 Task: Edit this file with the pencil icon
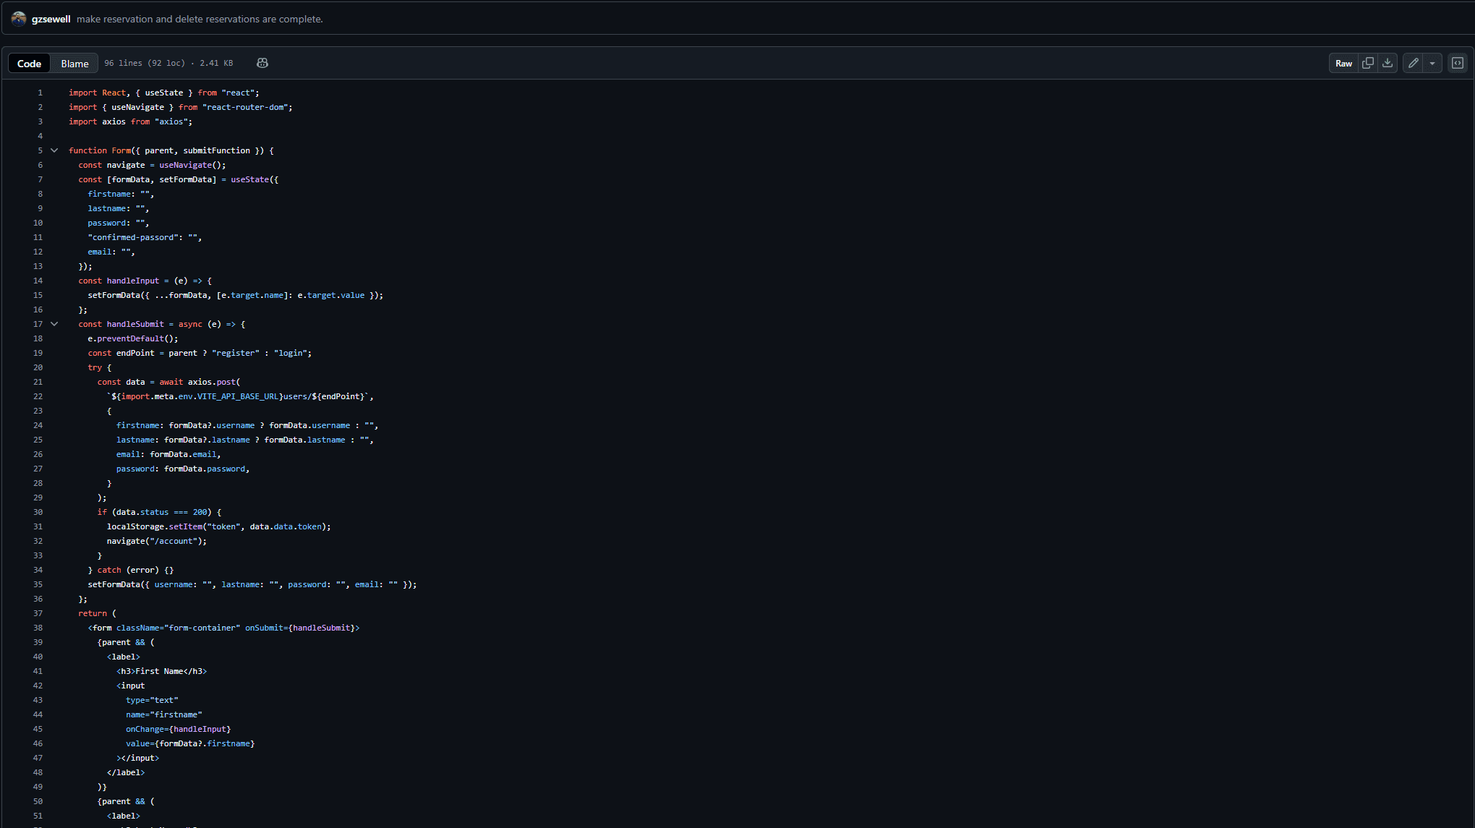[x=1414, y=64]
